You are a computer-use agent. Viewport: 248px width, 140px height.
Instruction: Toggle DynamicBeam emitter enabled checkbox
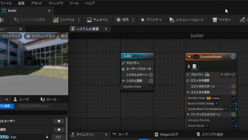[196, 57]
